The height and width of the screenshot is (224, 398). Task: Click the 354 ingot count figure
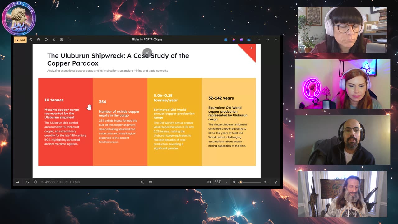click(103, 102)
